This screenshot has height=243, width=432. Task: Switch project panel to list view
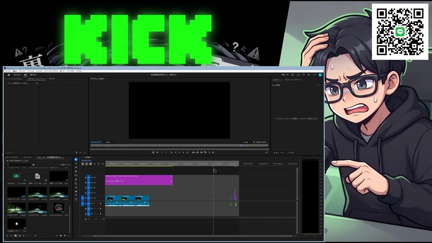(11, 236)
